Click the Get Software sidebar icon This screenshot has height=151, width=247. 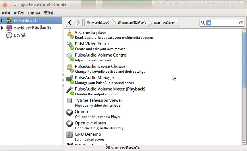pos(9,21)
